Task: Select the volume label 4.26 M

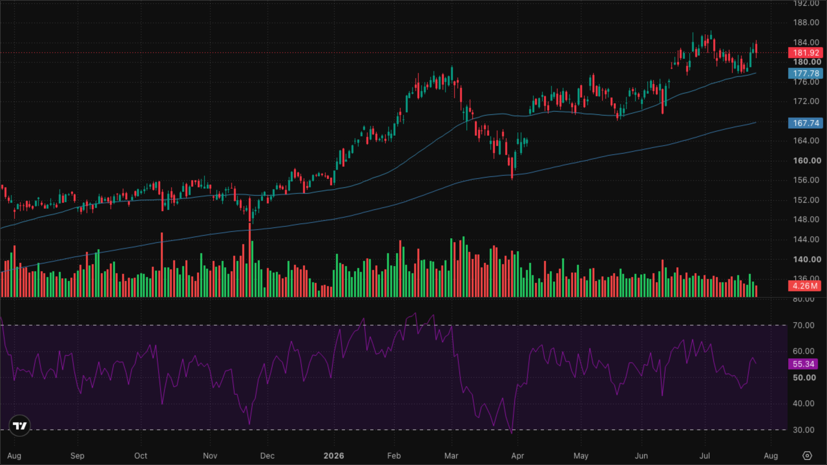Action: [x=805, y=286]
